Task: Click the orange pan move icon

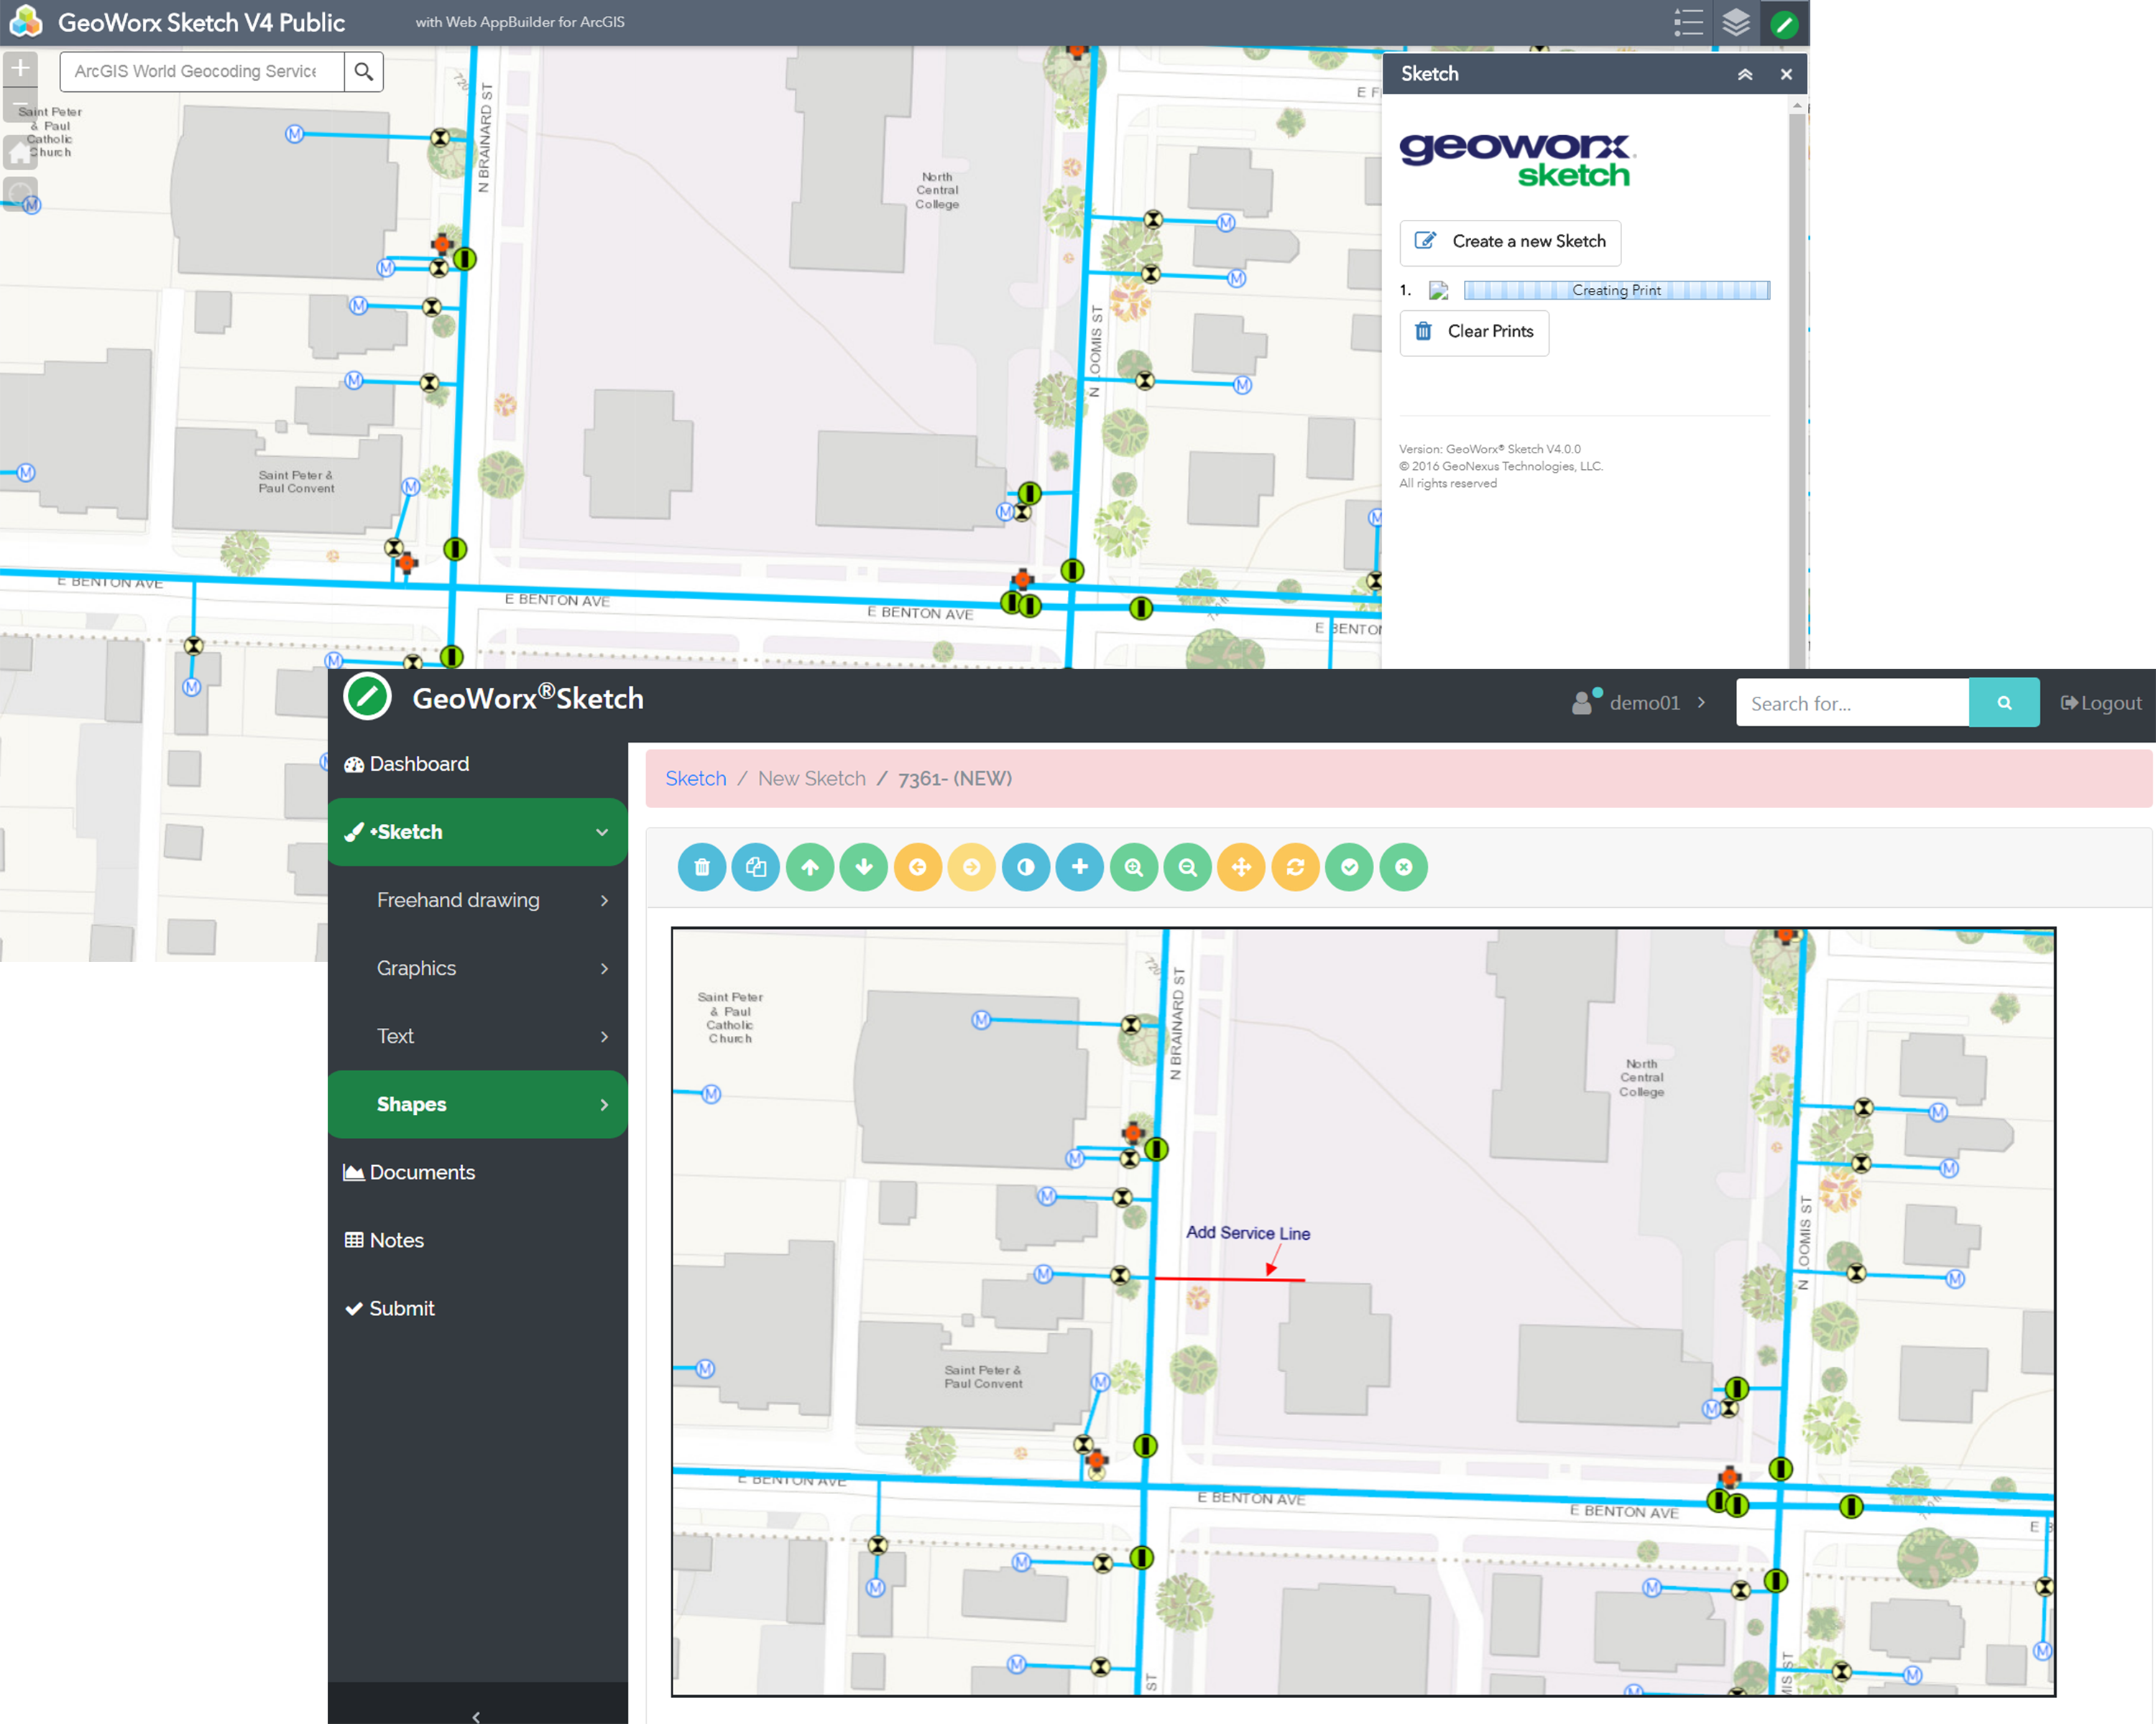Action: [1242, 866]
